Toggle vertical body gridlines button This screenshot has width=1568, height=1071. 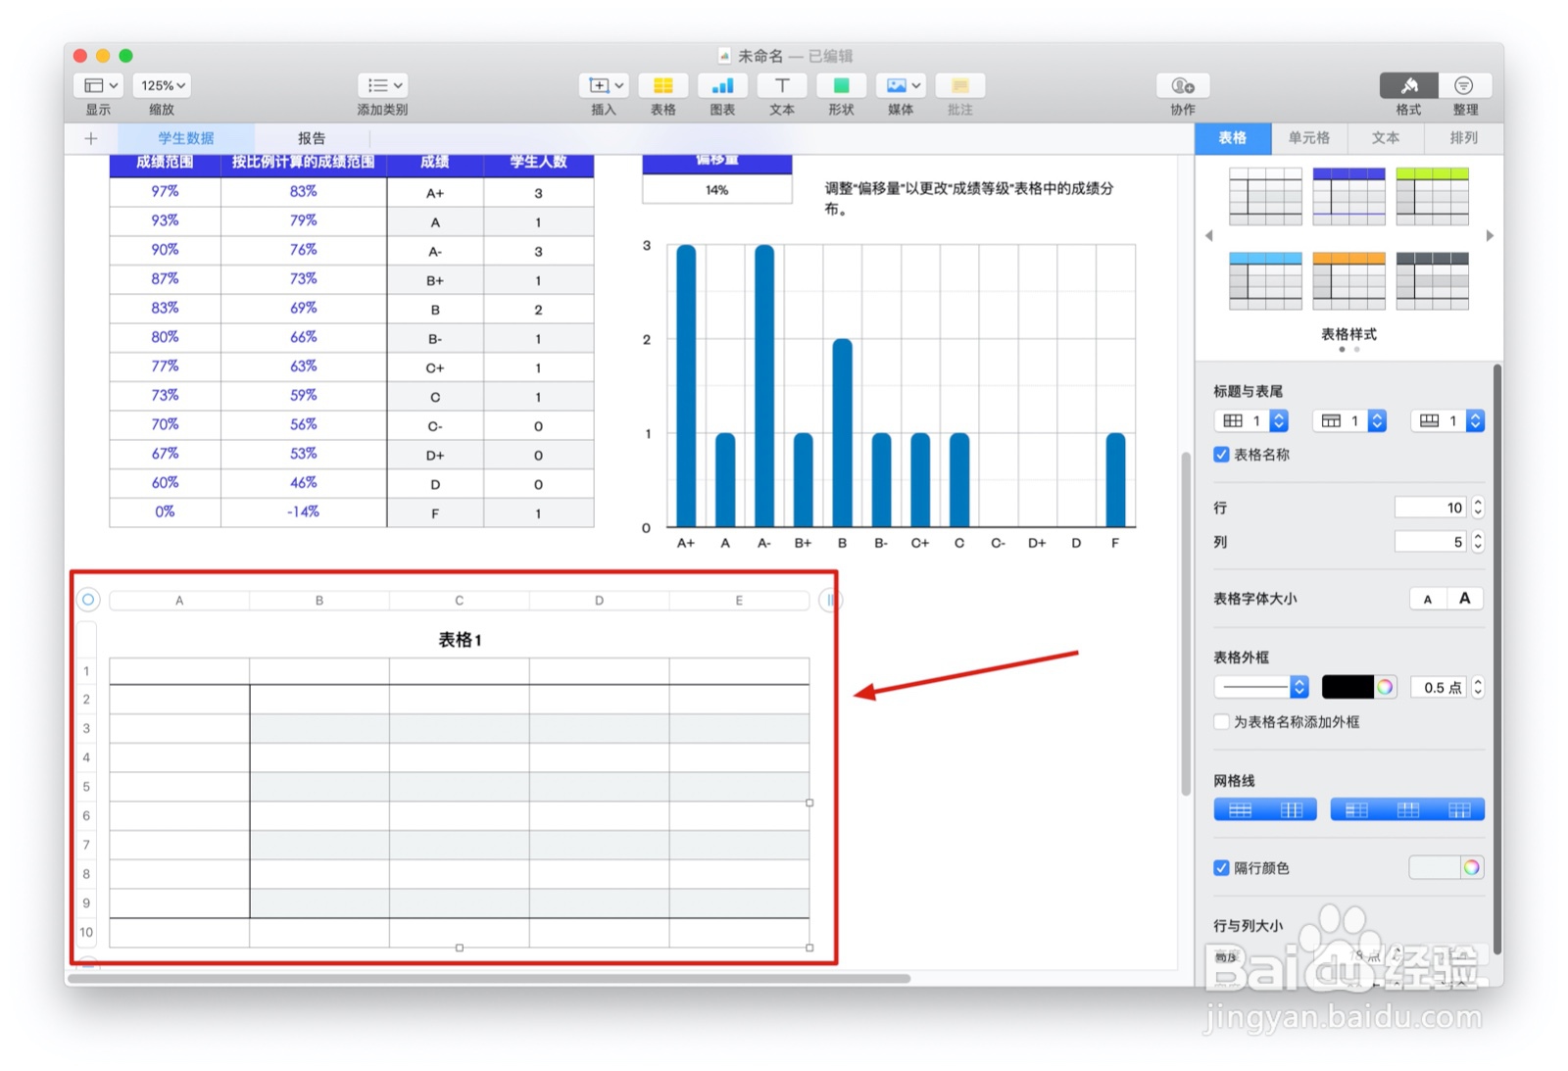click(x=1292, y=809)
